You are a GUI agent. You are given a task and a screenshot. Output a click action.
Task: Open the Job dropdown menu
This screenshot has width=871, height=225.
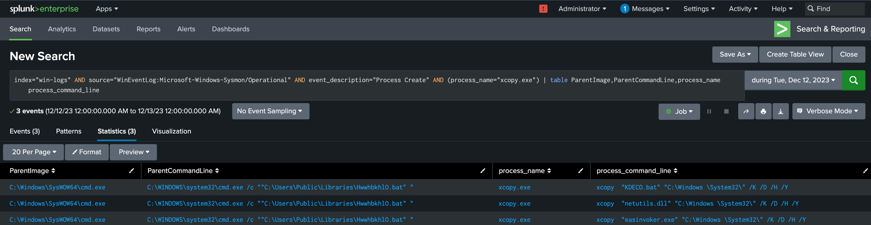pyautogui.click(x=679, y=111)
